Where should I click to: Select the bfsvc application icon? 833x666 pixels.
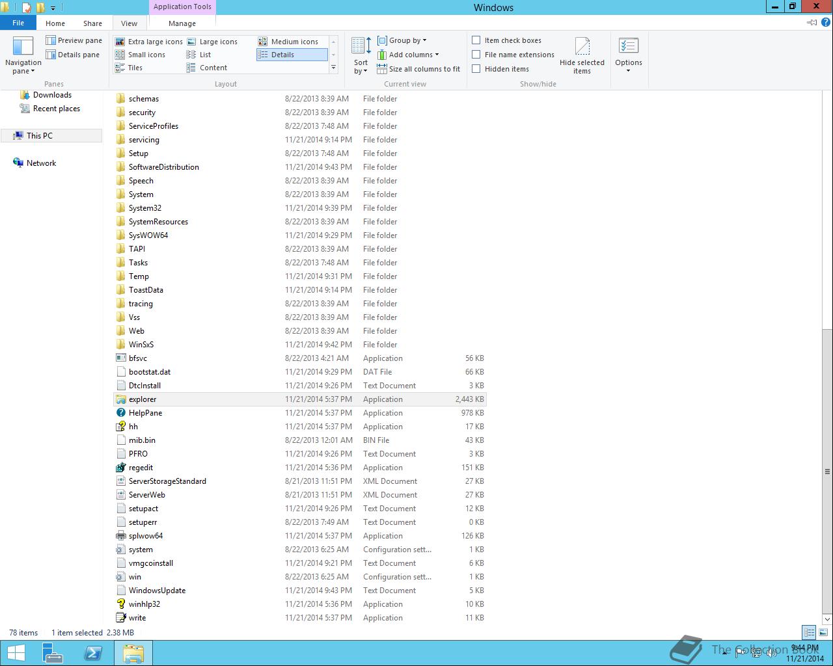120,358
